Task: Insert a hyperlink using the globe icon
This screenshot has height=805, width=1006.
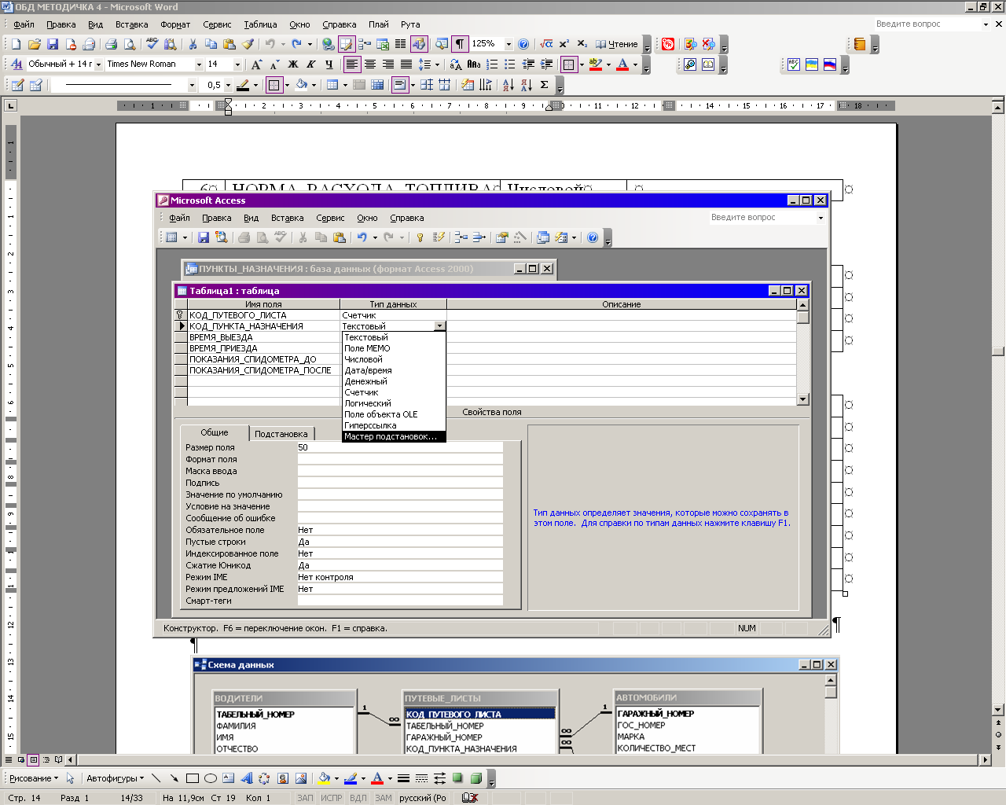Action: [328, 44]
